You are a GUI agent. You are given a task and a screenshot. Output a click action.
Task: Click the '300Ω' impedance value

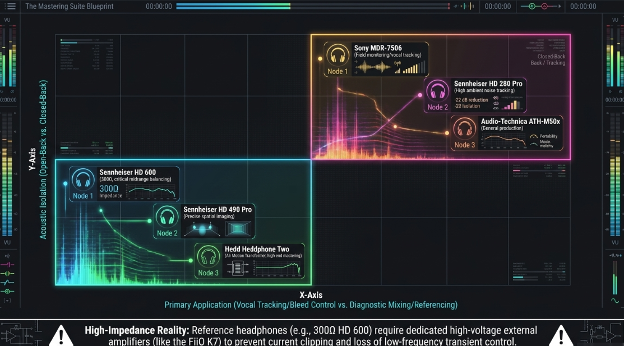point(109,188)
